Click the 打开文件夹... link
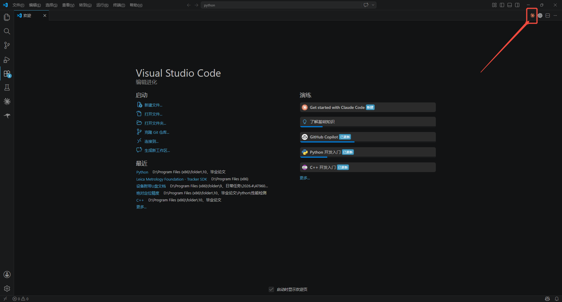This screenshot has height=302, width=562. pos(155,123)
